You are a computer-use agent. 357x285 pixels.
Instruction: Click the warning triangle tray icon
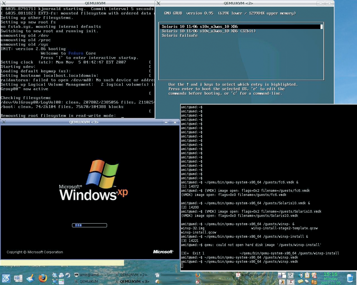pyautogui.click(x=314, y=275)
